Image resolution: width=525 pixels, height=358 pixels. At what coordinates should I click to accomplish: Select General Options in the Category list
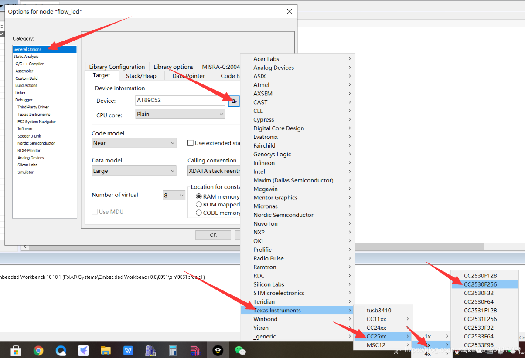click(x=44, y=49)
